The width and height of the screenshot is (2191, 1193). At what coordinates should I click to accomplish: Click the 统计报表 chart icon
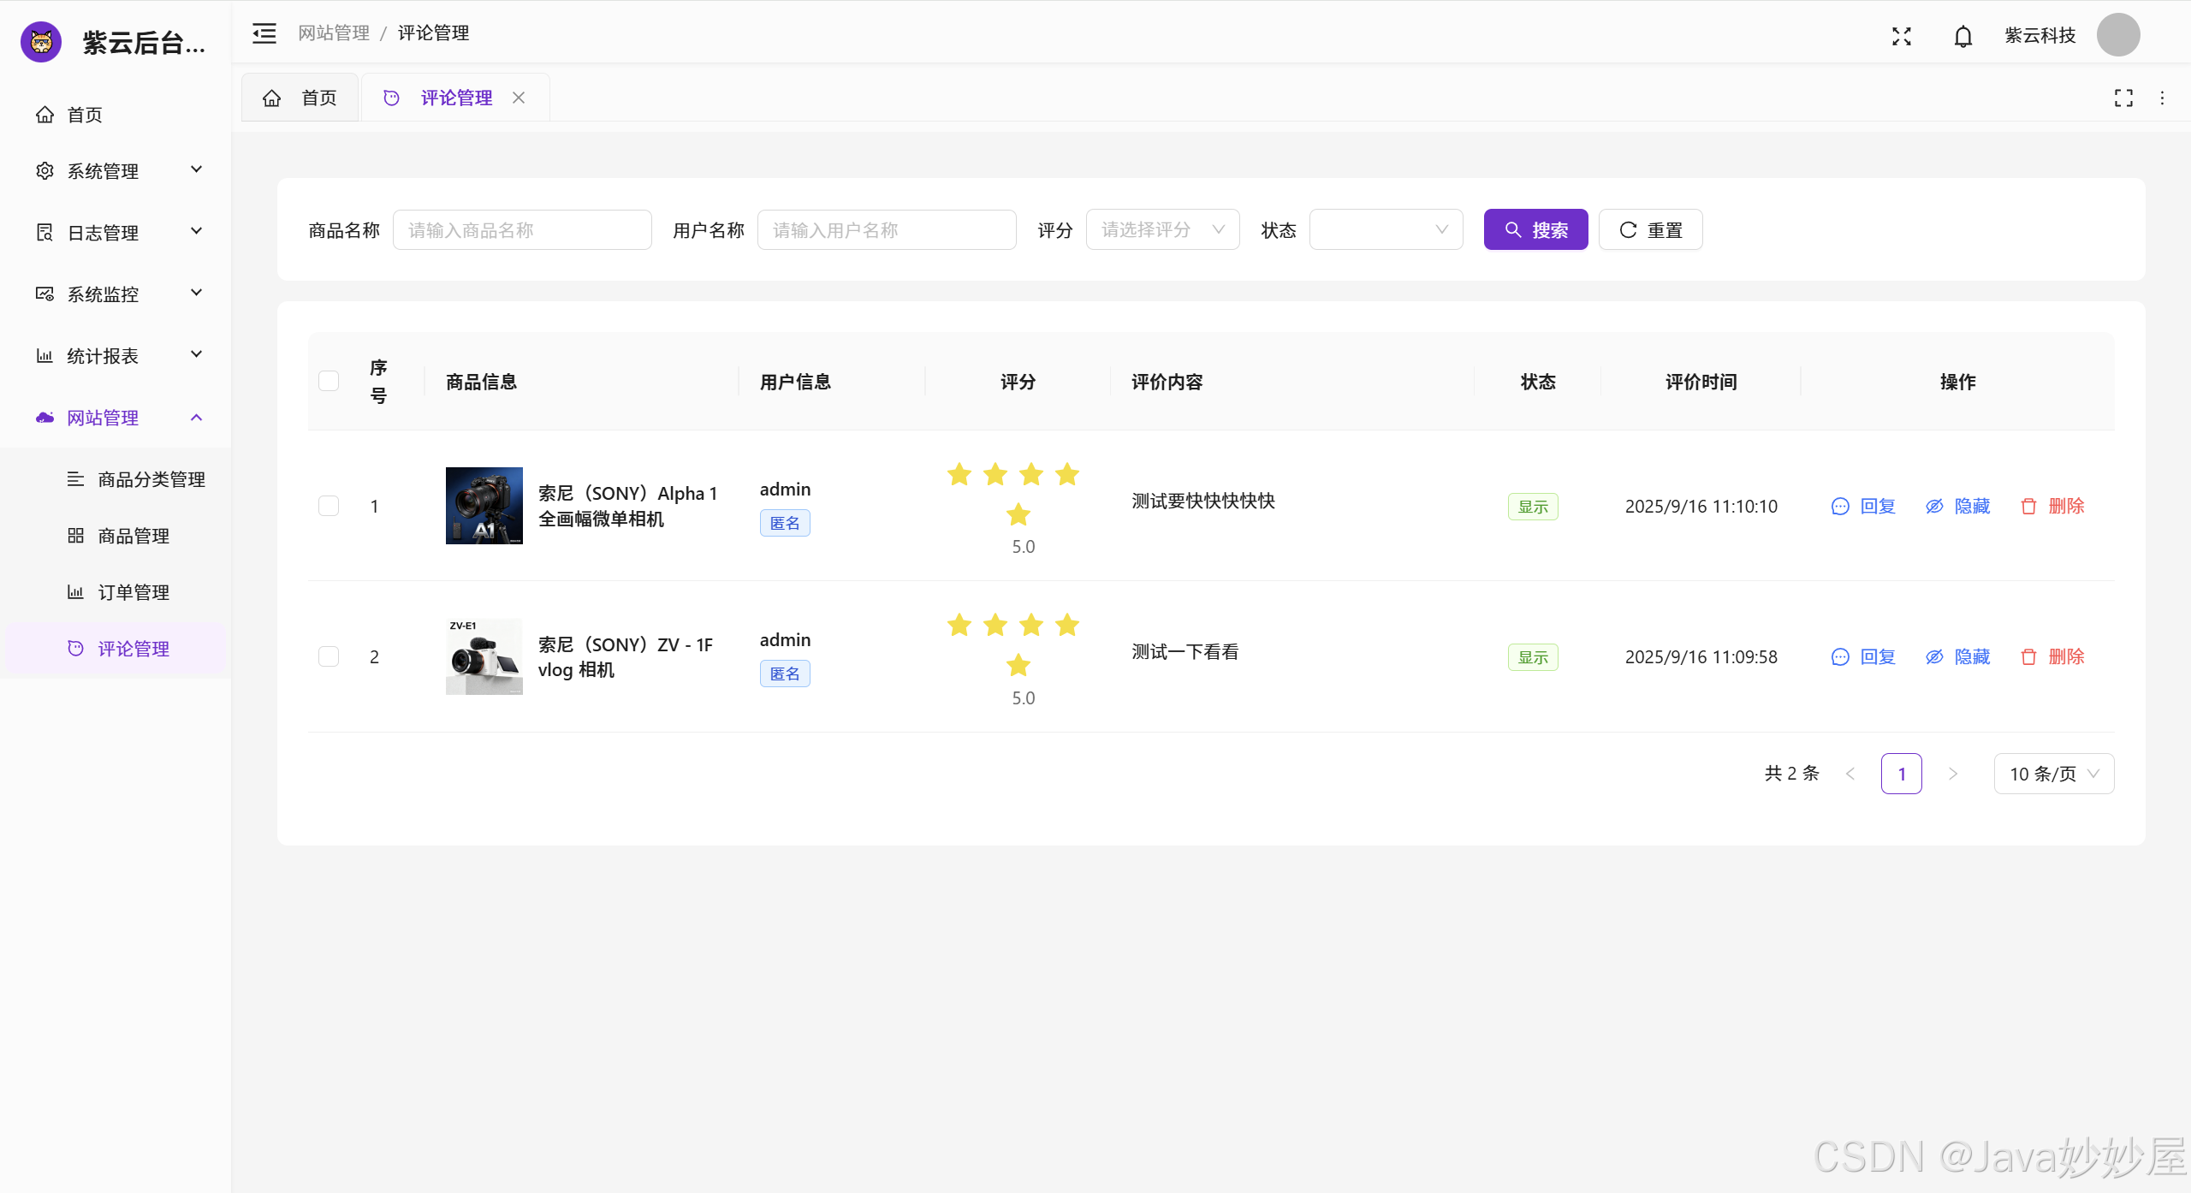tap(45, 356)
